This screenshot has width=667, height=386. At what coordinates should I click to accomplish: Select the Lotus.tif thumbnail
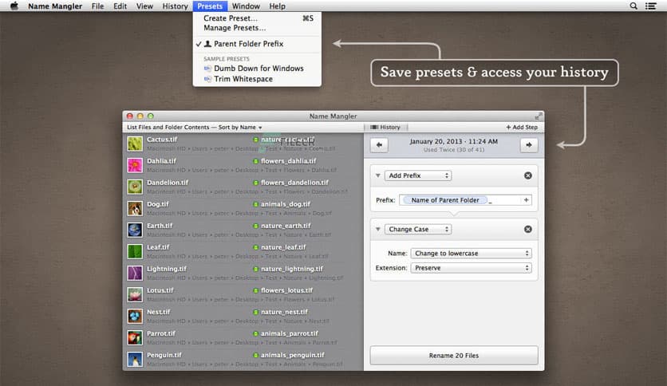click(x=135, y=294)
